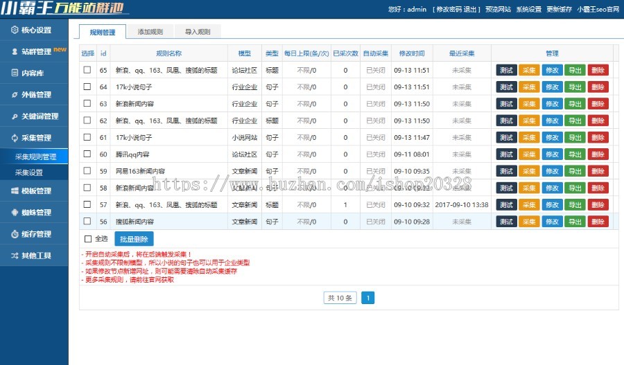Click the 其他工具 shuffle icon

pyautogui.click(x=15, y=256)
